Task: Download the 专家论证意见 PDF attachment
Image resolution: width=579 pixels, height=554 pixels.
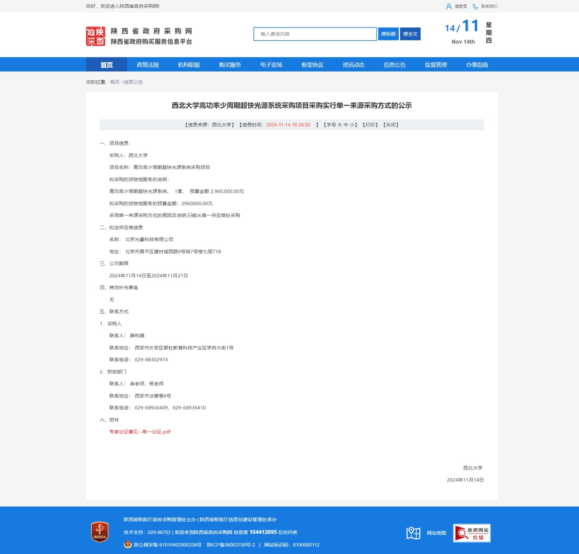Action: tap(140, 432)
